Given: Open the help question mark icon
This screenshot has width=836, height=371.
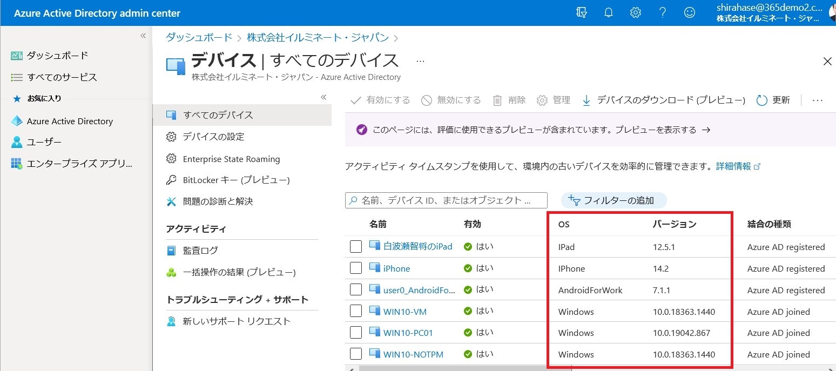Looking at the screenshot, I should (x=663, y=13).
